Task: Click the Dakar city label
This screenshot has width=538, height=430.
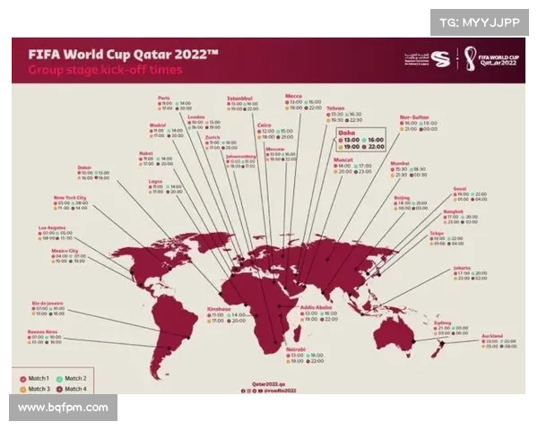Action: coord(84,168)
